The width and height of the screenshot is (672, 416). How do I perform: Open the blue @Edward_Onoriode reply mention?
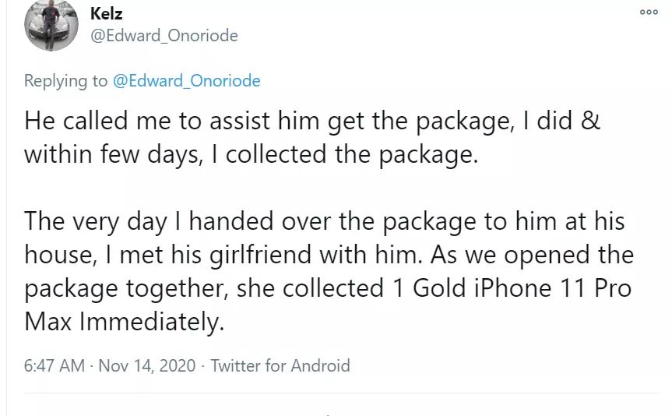coord(187,81)
